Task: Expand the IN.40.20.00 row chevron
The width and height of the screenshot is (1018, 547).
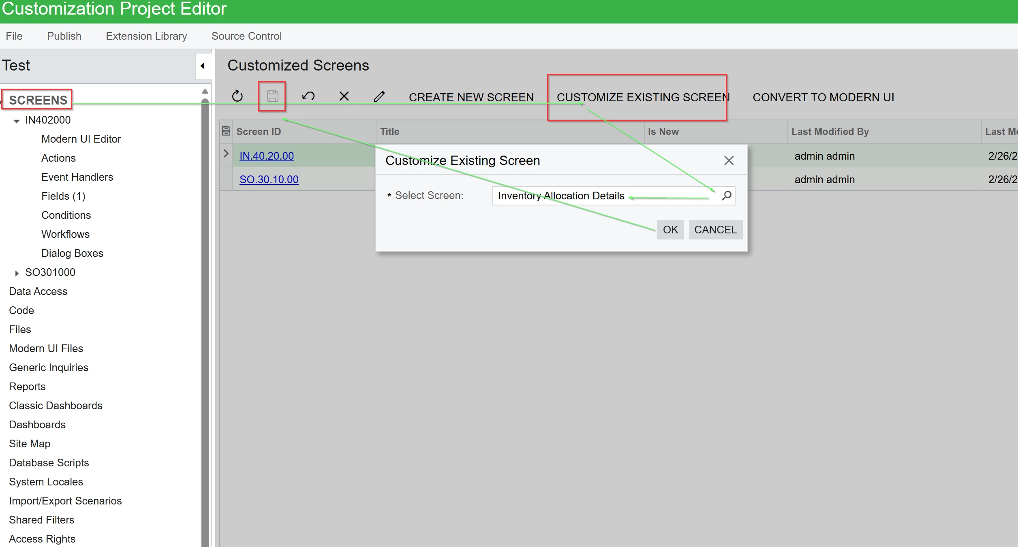Action: (x=226, y=154)
